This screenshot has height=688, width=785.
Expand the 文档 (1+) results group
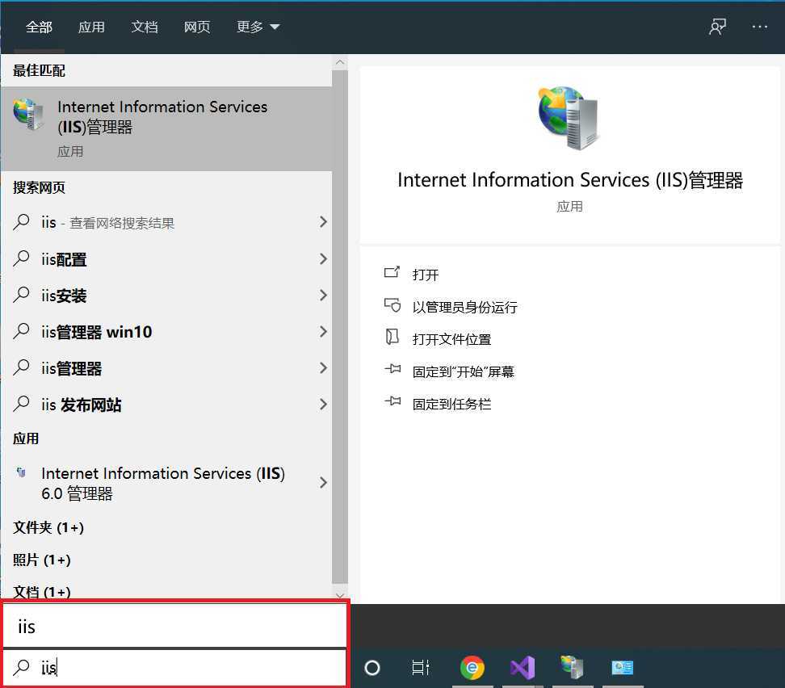click(42, 592)
